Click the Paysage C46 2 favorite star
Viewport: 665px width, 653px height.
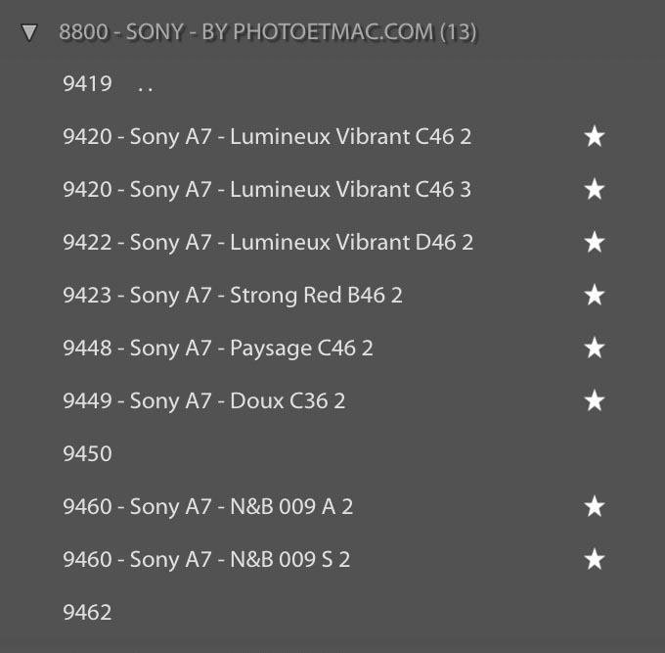(x=594, y=349)
